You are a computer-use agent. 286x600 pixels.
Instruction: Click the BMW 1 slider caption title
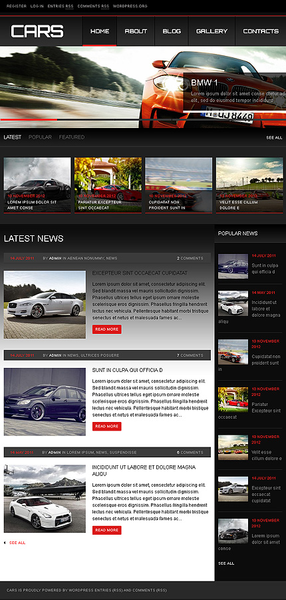[x=204, y=83]
